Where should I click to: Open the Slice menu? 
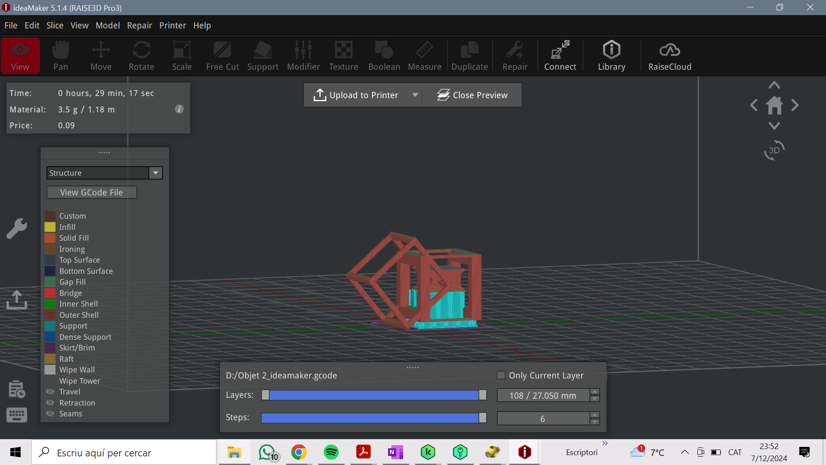point(55,25)
